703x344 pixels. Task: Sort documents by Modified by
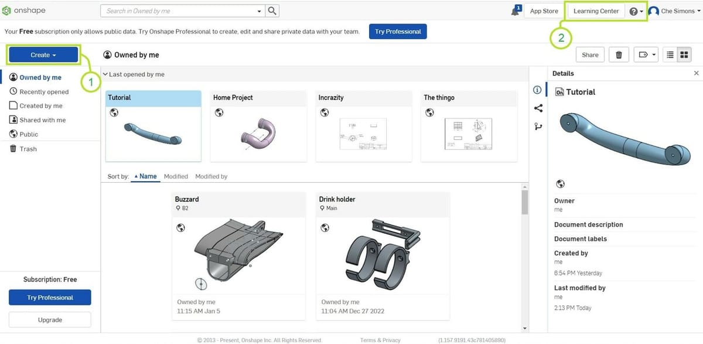(x=211, y=176)
